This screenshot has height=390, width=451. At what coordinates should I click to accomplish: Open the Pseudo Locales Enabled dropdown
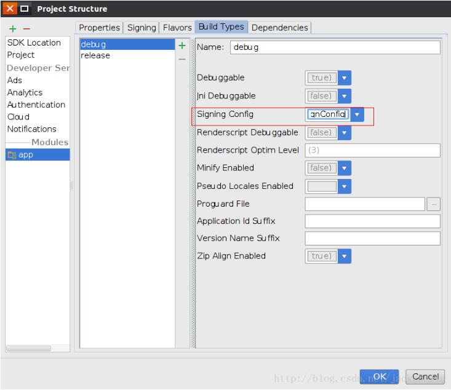click(345, 186)
